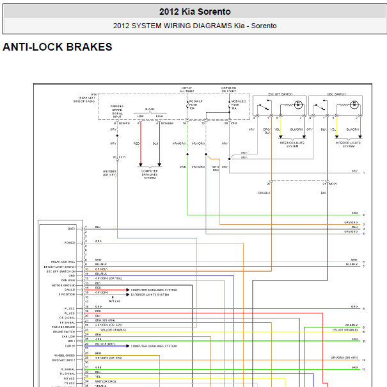Image resolution: width=387 pixels, height=387 pixels.
Task: Click the '2012 Kia Sorento' title
Action: 194,12
